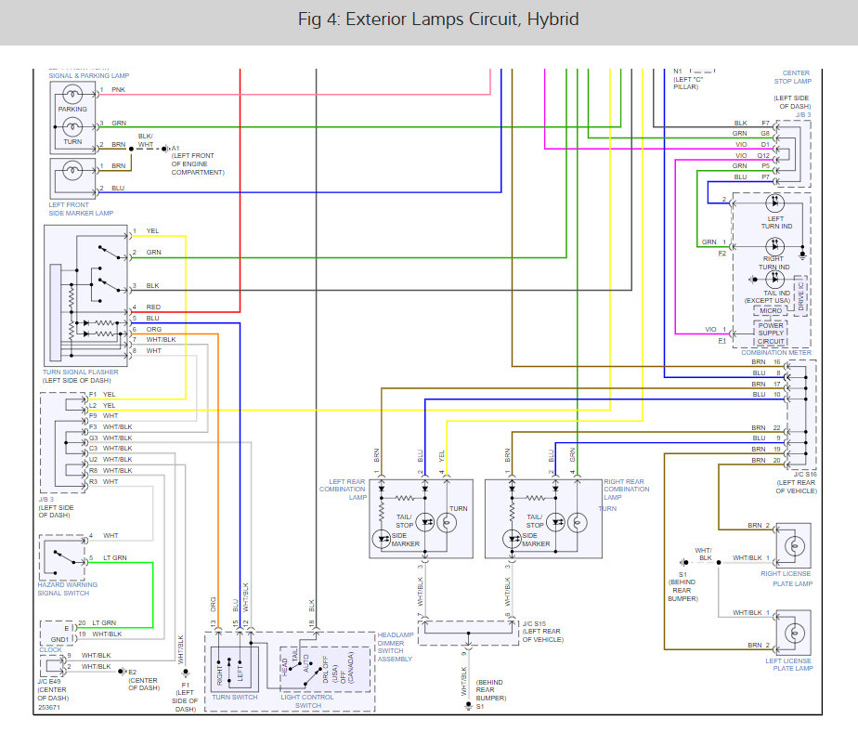Click the '(BEHIND REAR BUMPER)' note under J/C S15
This screenshot has height=745, width=858.
point(491,690)
